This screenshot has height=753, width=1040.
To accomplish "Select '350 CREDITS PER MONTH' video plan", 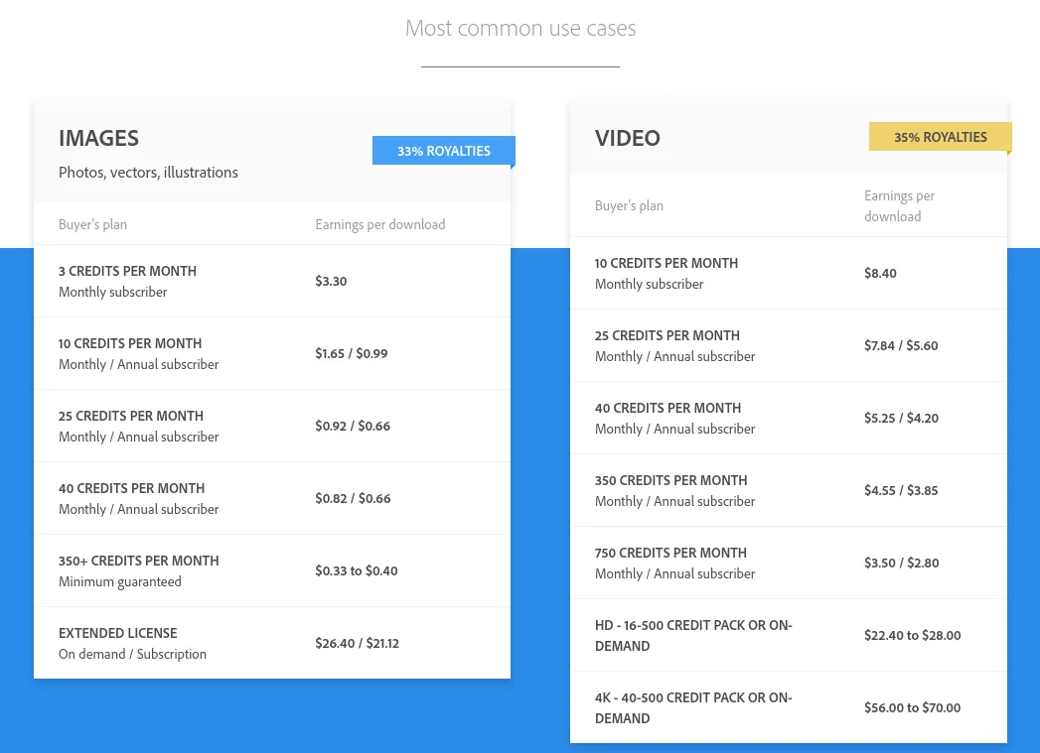I will (x=671, y=480).
